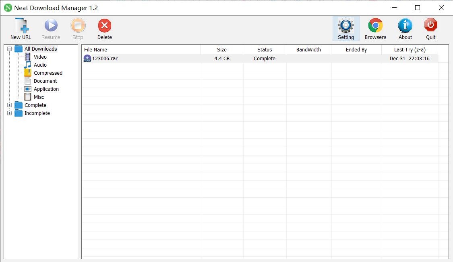Click the Last Try column header

coord(410,50)
